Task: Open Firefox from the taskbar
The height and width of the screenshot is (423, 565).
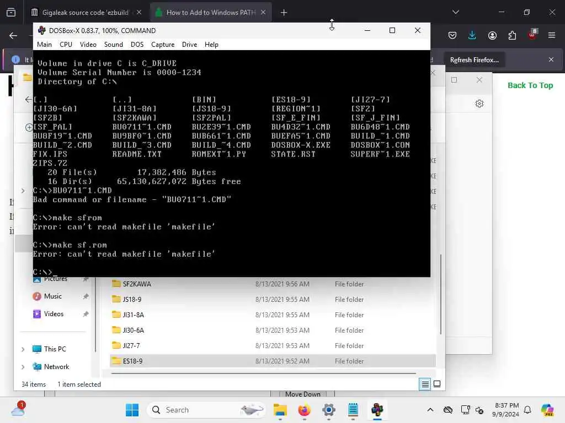Action: point(305,410)
